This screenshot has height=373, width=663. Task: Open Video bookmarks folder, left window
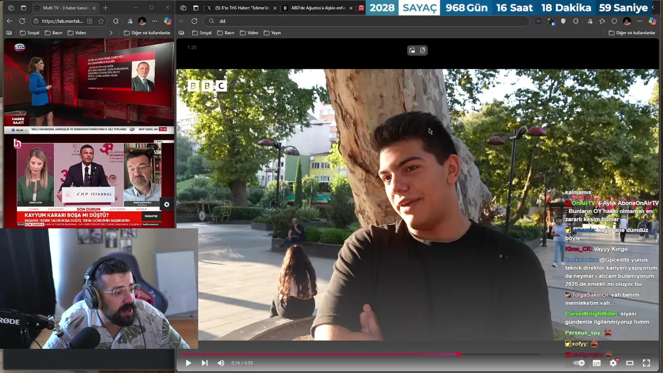[77, 33]
